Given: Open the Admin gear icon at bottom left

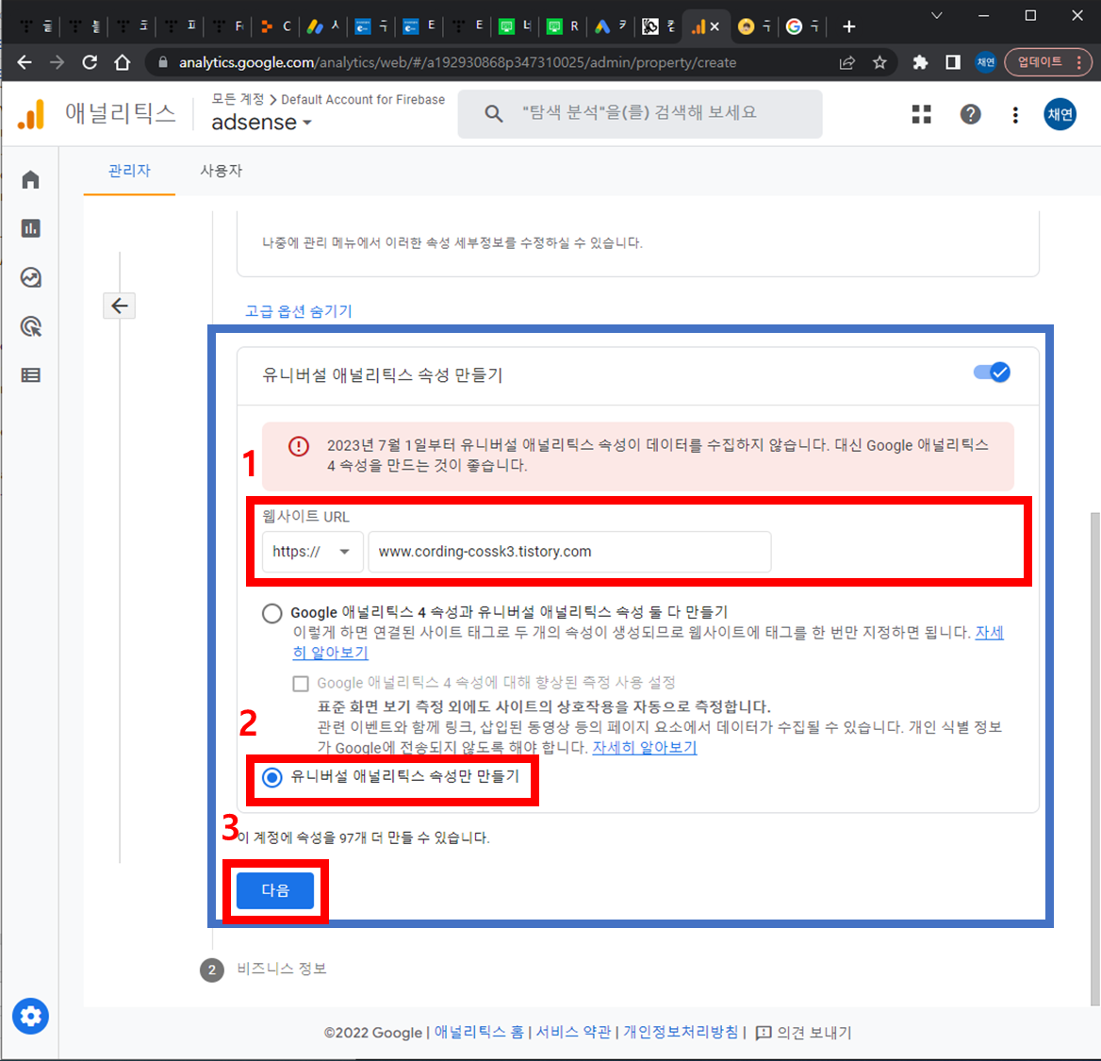Looking at the screenshot, I should click(x=30, y=1016).
